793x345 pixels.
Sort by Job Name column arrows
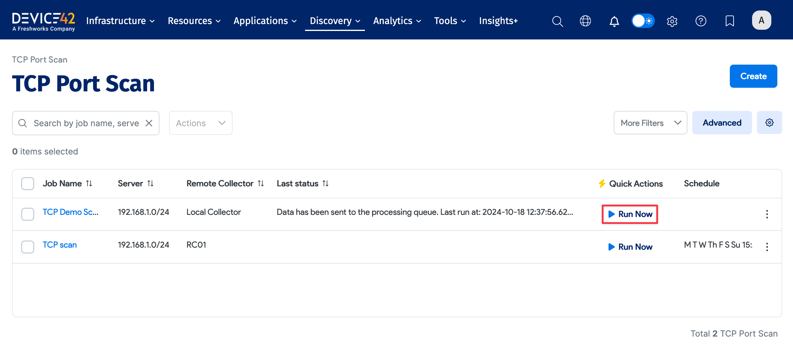(x=89, y=184)
